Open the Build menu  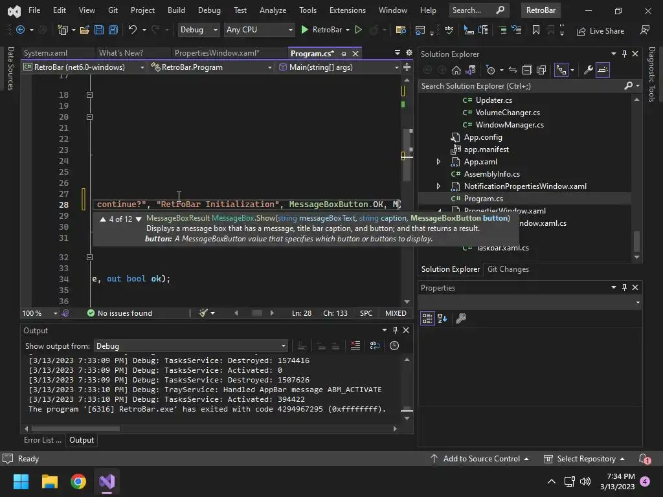pyautogui.click(x=176, y=10)
